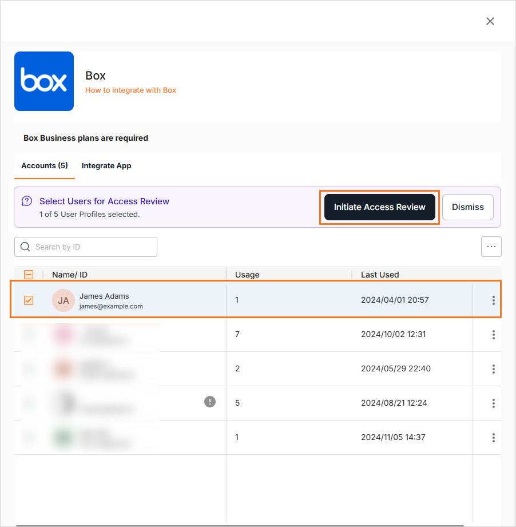Click the 2024/05/29 22:40 timestamp

pos(396,368)
